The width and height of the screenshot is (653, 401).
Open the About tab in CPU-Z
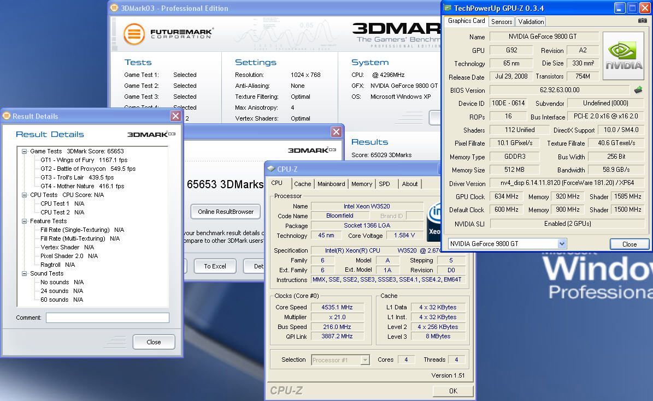410,184
